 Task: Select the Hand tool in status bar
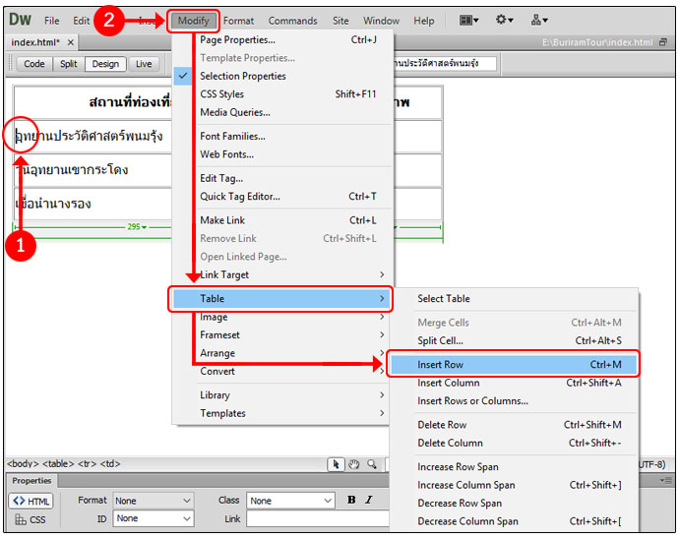[353, 464]
